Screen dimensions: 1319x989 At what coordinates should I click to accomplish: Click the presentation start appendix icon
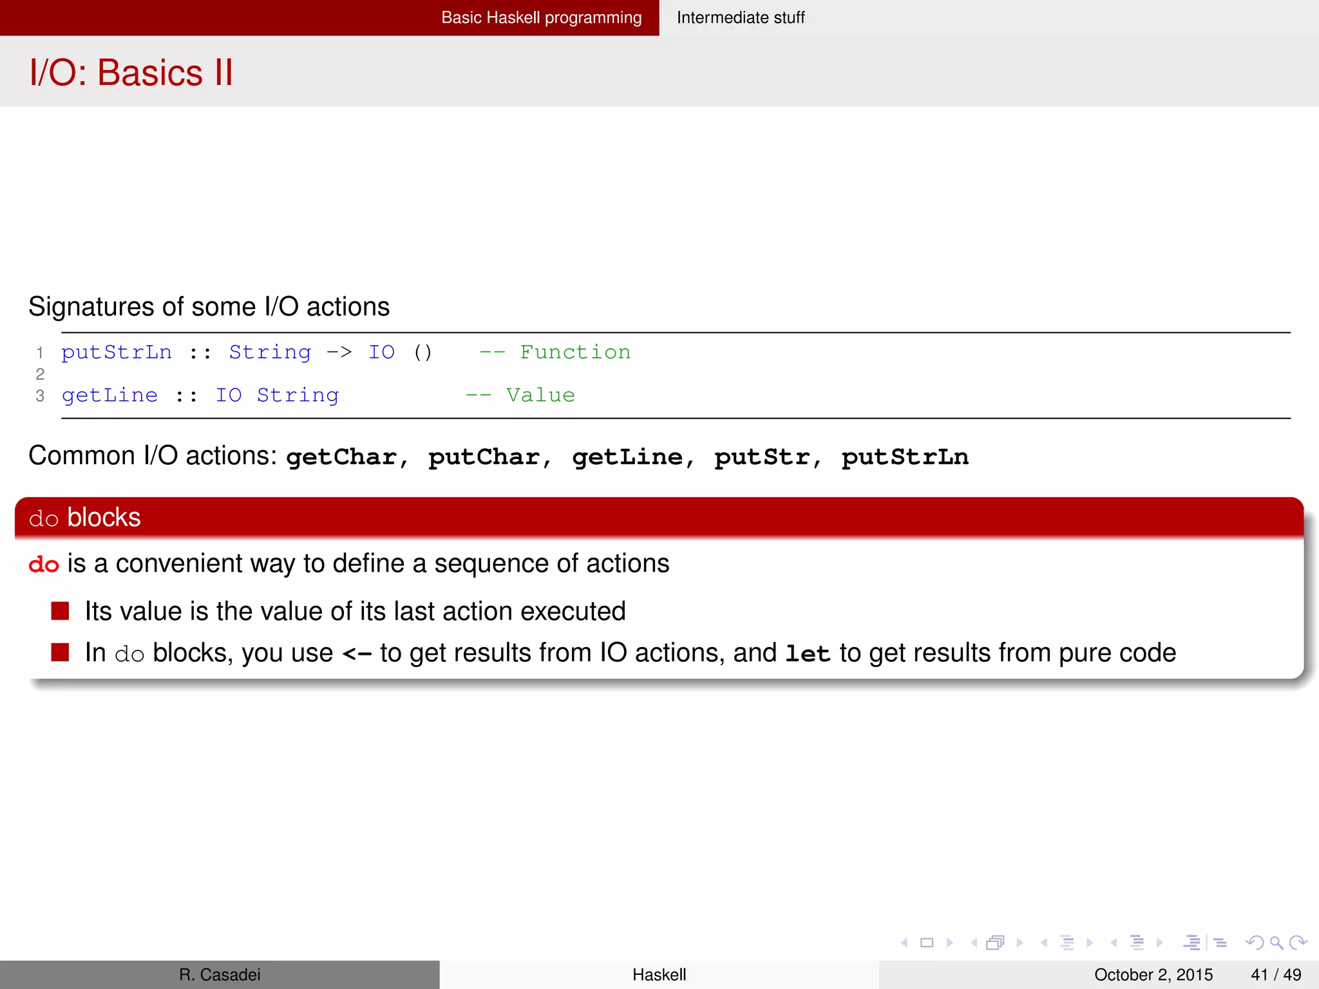click(1192, 943)
